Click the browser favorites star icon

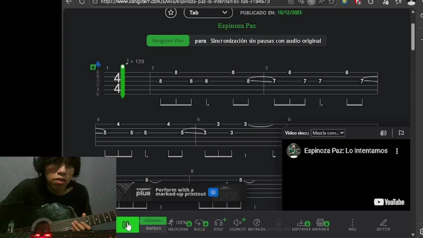pyautogui.click(x=332, y=2)
